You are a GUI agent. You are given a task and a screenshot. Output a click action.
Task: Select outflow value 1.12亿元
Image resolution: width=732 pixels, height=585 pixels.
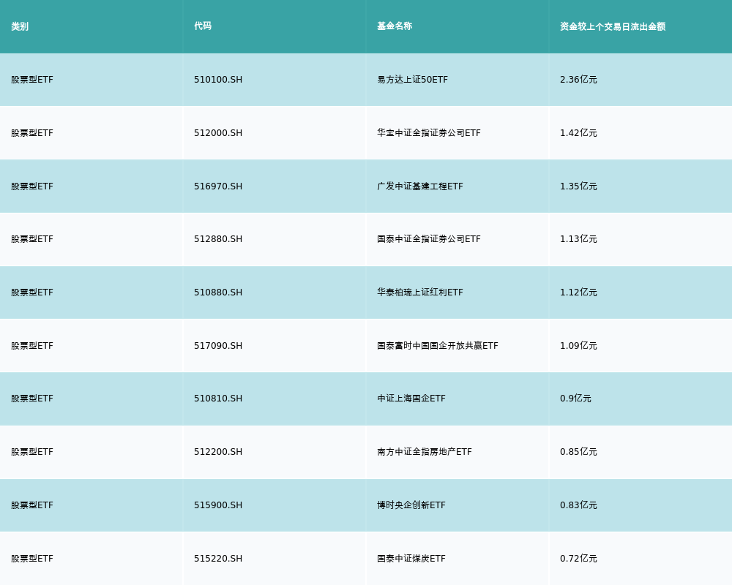click(578, 292)
